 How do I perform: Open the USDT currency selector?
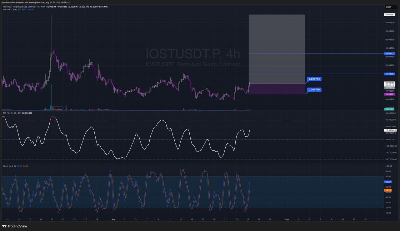click(x=390, y=7)
